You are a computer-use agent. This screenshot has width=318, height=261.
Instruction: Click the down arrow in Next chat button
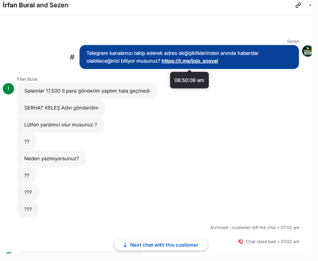125,245
